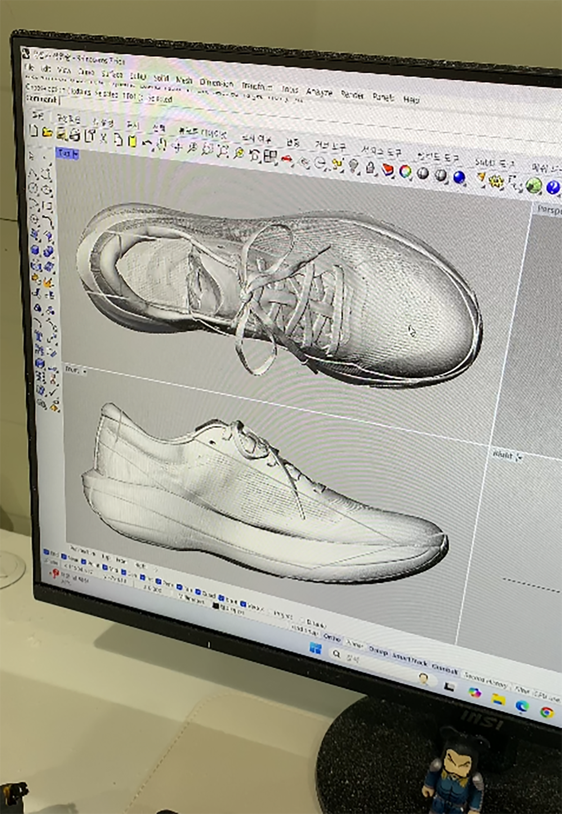
Task: Open the Top viewport title dropdown
Action: point(68,154)
